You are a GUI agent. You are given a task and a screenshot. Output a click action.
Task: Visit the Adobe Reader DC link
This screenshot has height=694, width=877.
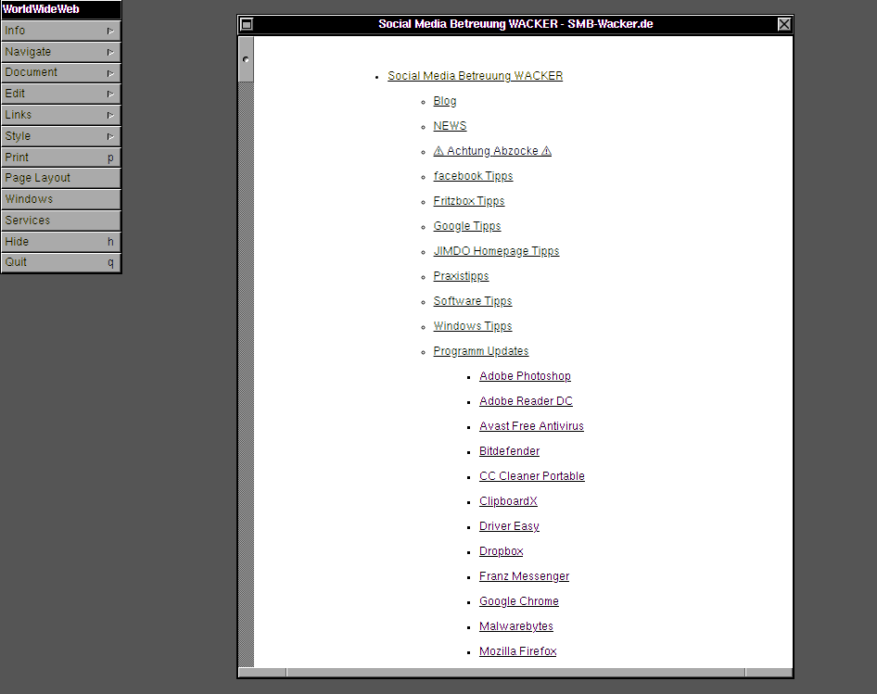(526, 401)
